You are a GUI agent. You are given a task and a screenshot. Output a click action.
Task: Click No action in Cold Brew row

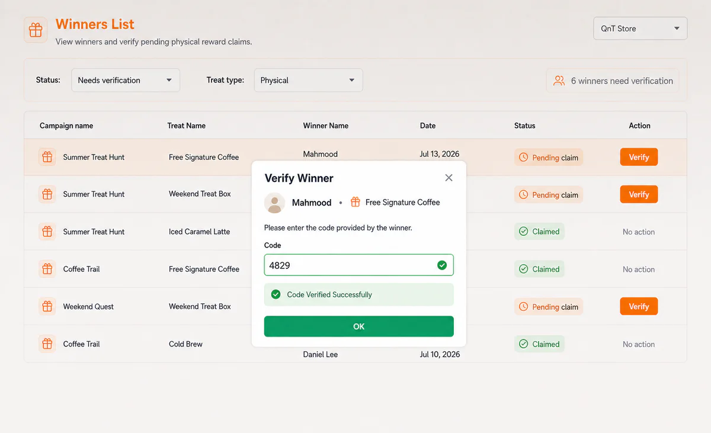pyautogui.click(x=639, y=344)
